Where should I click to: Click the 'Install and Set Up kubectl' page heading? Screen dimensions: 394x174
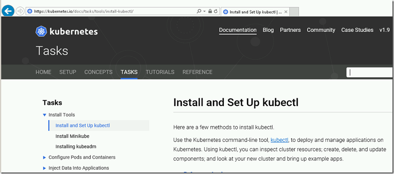(x=236, y=103)
